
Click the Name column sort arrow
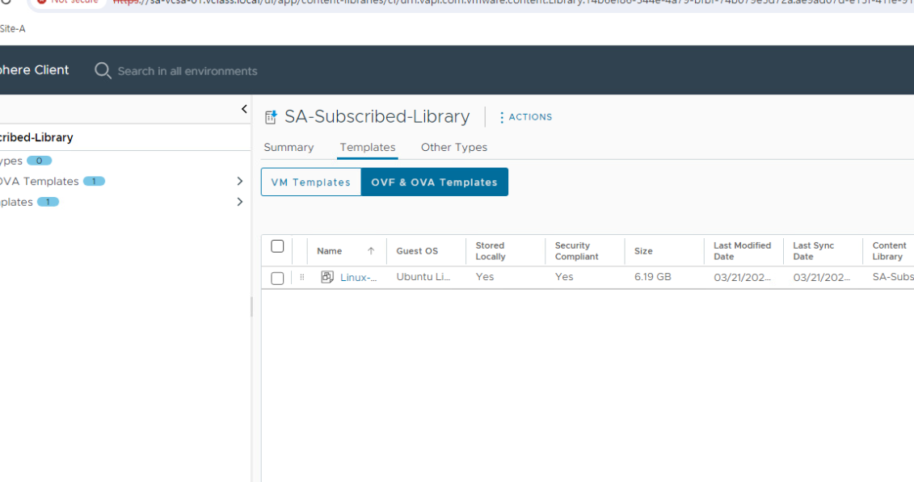(x=371, y=251)
